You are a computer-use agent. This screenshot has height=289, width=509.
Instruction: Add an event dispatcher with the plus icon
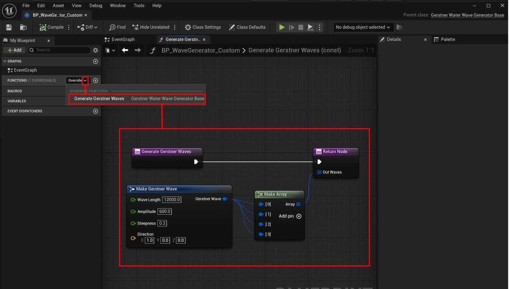95,111
